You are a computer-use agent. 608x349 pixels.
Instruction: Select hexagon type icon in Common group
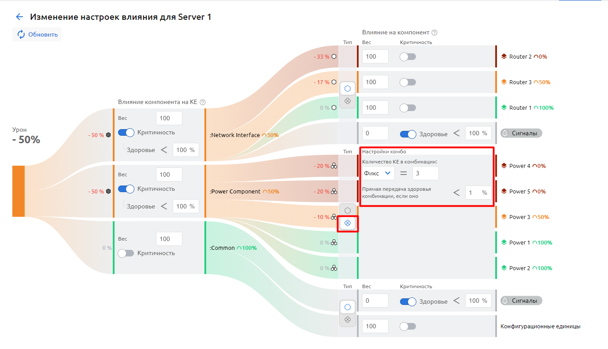pos(347,307)
